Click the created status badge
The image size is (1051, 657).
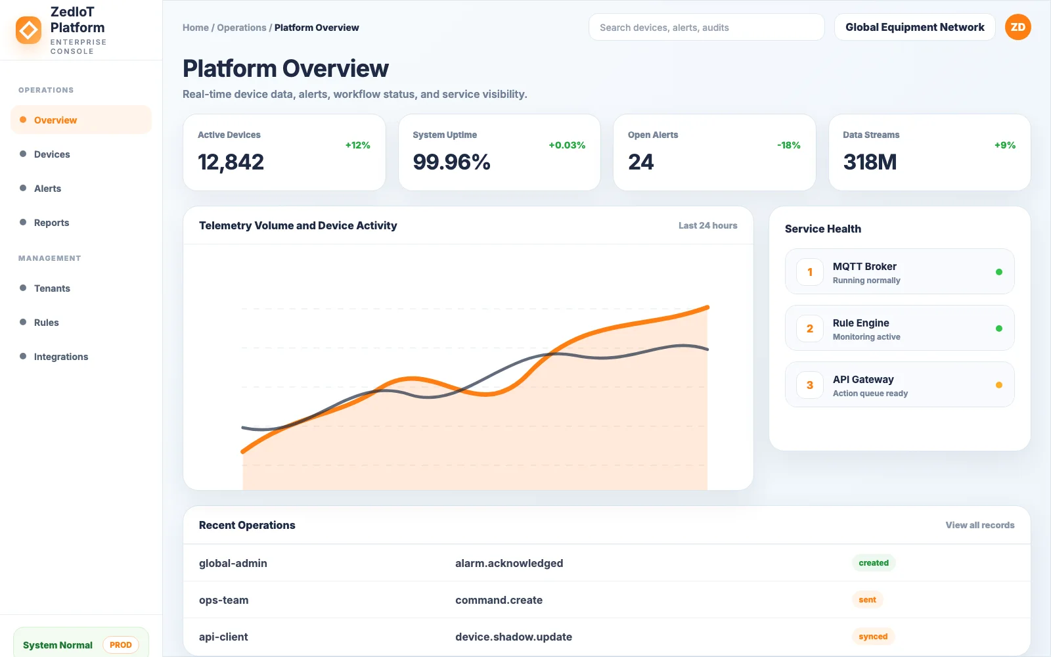pos(873,563)
